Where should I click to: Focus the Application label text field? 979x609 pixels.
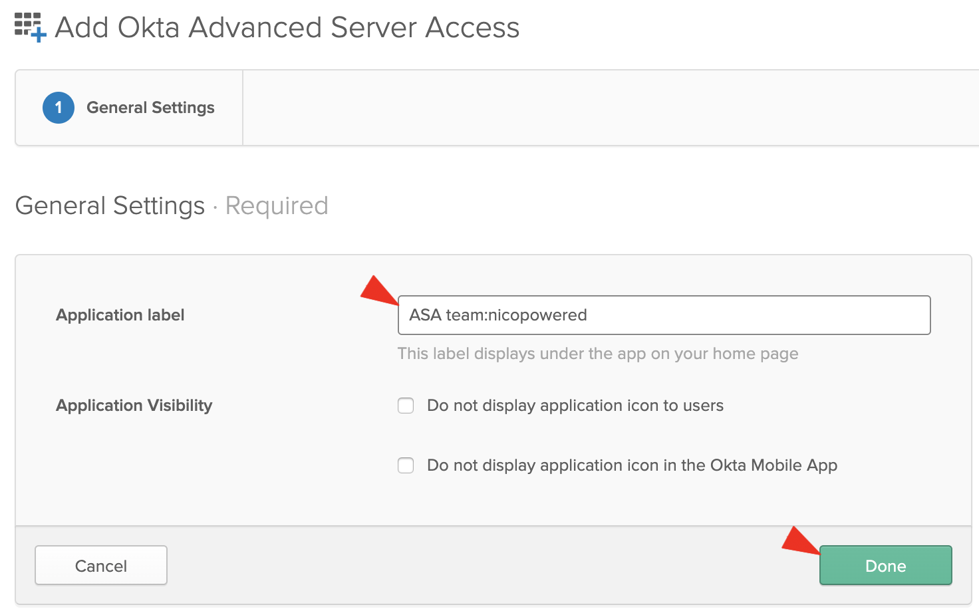[664, 315]
